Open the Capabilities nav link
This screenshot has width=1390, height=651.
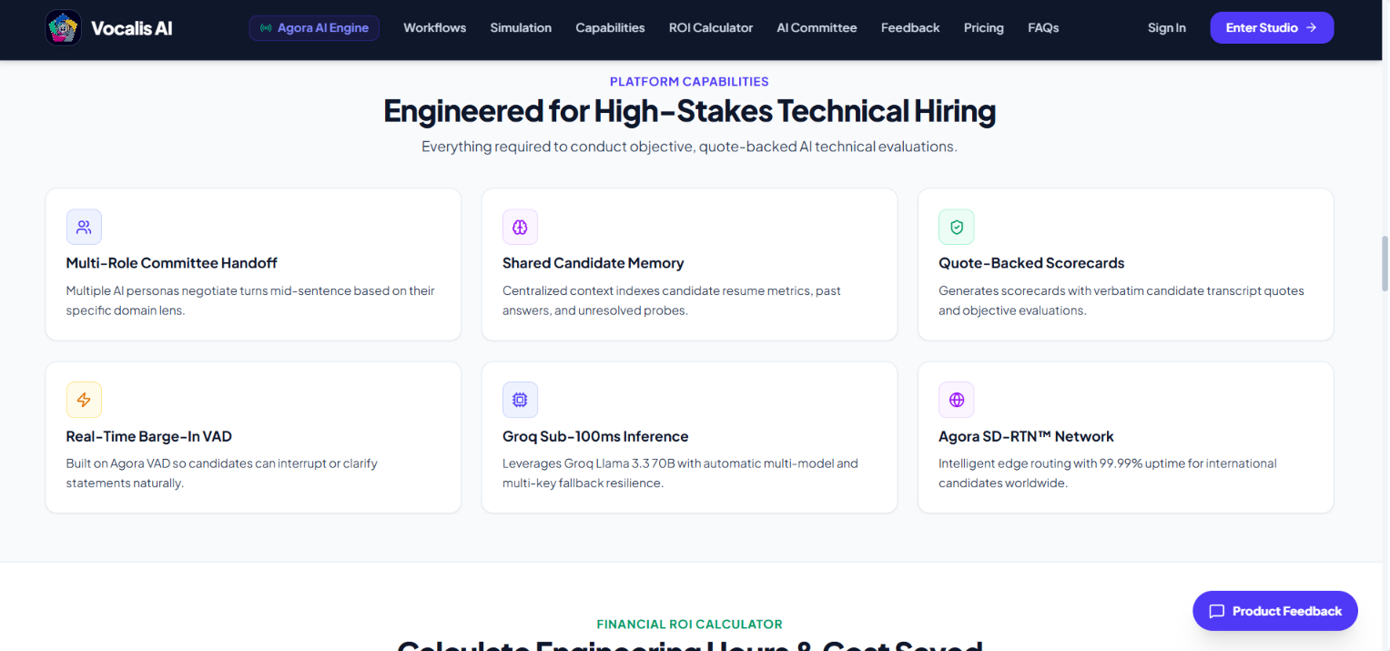pos(610,28)
